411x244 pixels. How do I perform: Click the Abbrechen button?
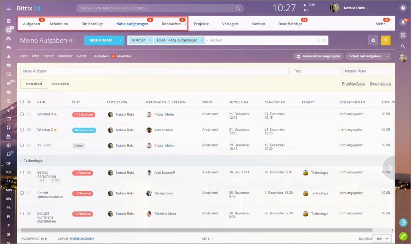tap(60, 84)
